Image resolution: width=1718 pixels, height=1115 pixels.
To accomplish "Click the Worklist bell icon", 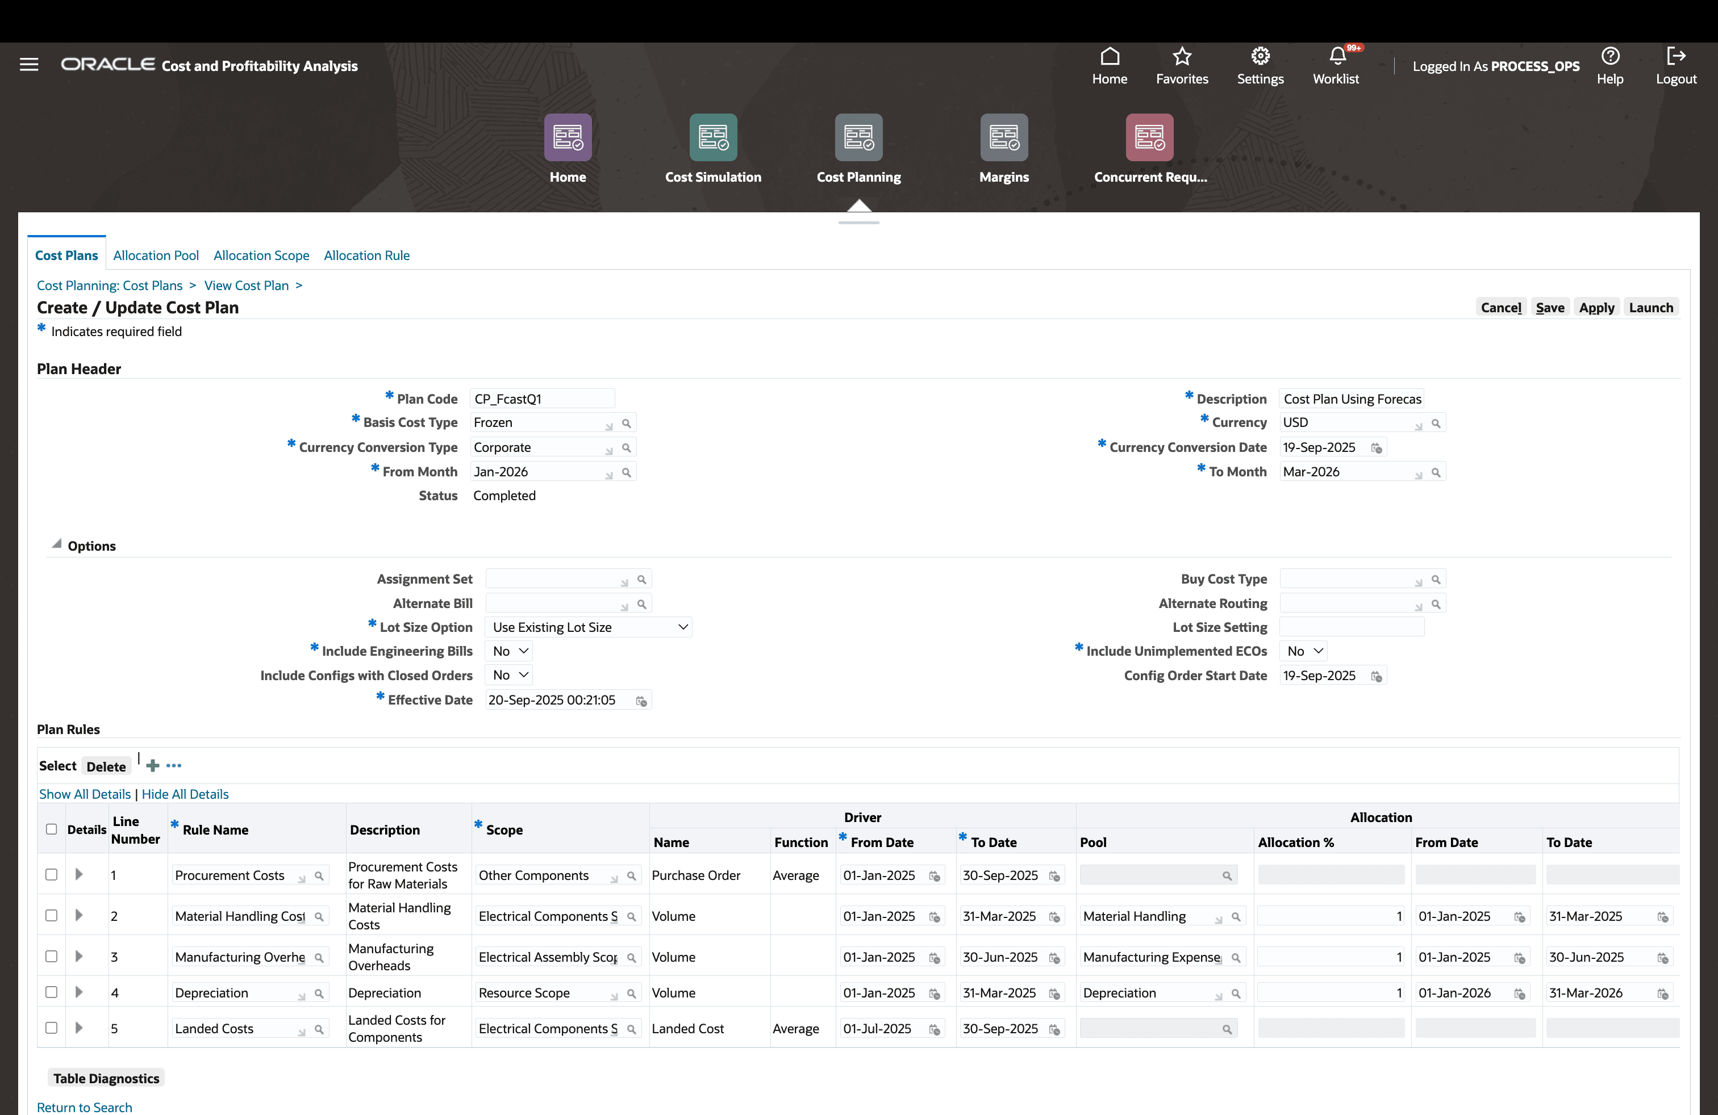I will click(1336, 56).
